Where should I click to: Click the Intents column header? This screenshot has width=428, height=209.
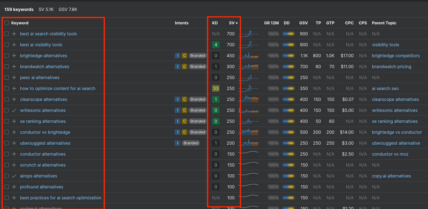(x=182, y=23)
